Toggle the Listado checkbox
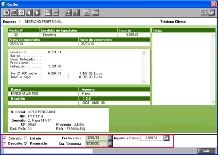The height and width of the screenshot is (155, 218). click(25, 138)
